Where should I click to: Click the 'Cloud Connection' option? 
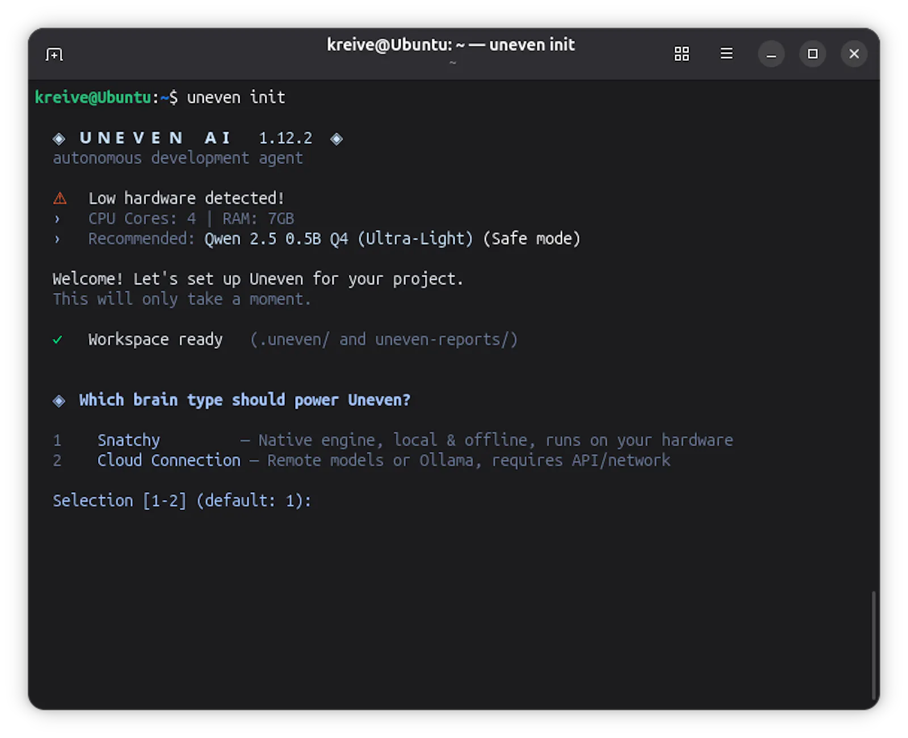click(x=169, y=460)
